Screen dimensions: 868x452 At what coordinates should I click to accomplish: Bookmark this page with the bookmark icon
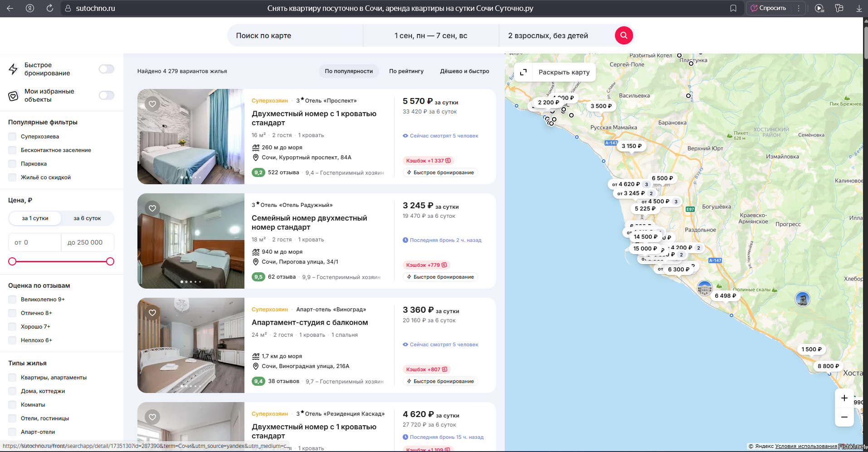pyautogui.click(x=733, y=8)
